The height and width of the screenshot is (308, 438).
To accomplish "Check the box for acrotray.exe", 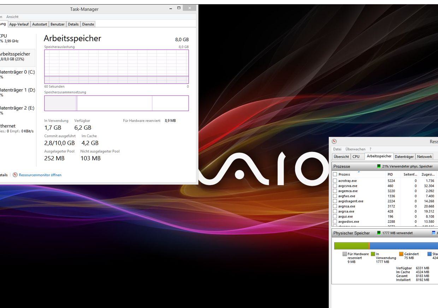I will click(335, 180).
